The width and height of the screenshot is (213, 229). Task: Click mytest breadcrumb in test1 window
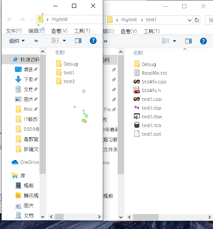[129, 19]
